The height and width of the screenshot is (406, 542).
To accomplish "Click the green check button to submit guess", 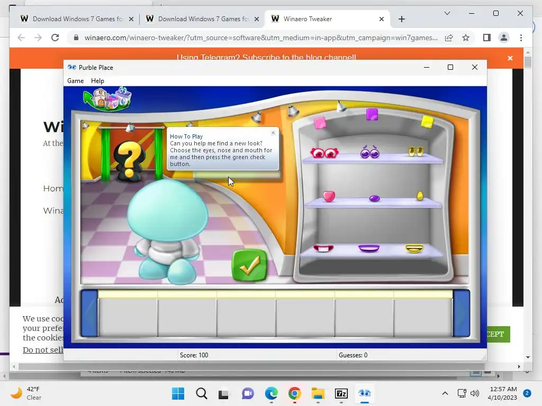I will (249, 265).
